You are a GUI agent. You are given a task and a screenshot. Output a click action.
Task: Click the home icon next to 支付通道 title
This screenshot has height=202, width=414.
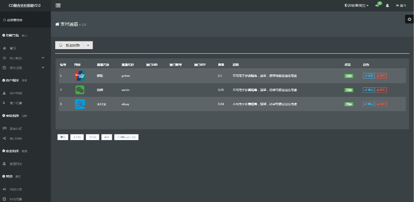click(x=57, y=24)
